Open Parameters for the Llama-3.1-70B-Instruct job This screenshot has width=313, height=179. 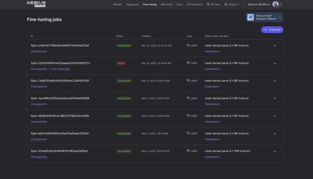212,157
